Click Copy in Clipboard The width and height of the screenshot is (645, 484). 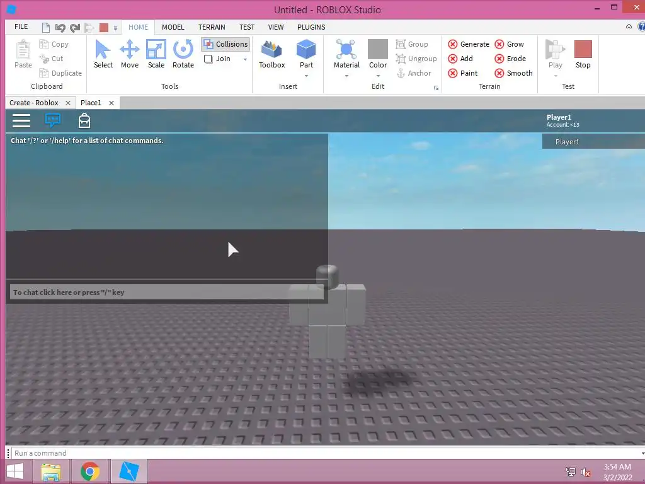(x=54, y=44)
